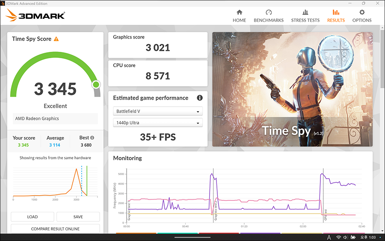Screen dimensions: 385x241
Task: Open the Battlefield V game dropdown
Action: pyautogui.click(x=157, y=111)
